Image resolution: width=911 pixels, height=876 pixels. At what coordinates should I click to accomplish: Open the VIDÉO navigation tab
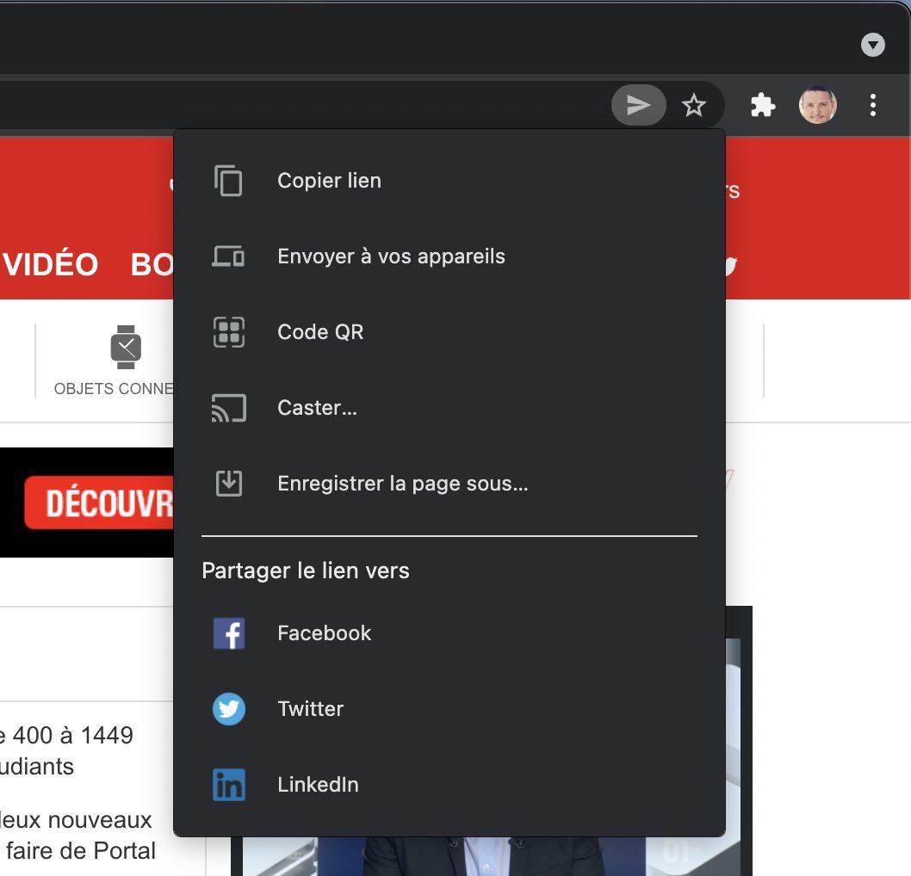(50, 264)
